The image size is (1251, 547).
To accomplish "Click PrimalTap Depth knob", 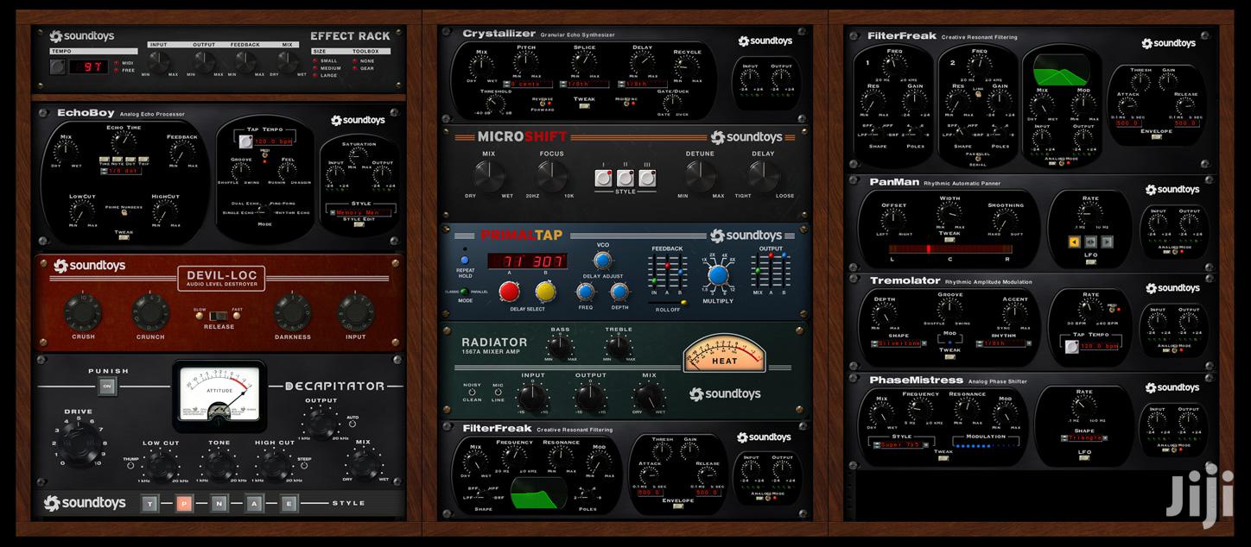I will 620,292.
